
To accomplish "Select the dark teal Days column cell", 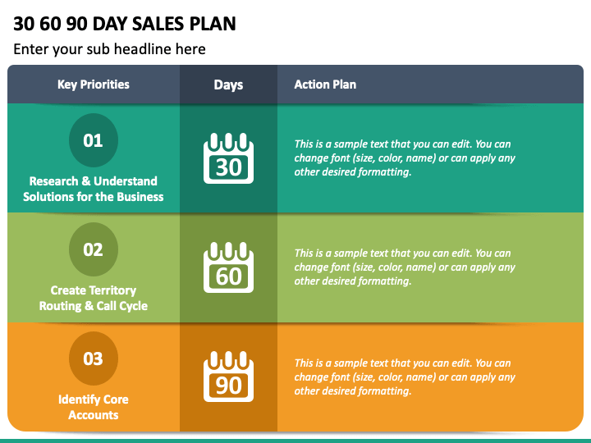I will (x=228, y=158).
